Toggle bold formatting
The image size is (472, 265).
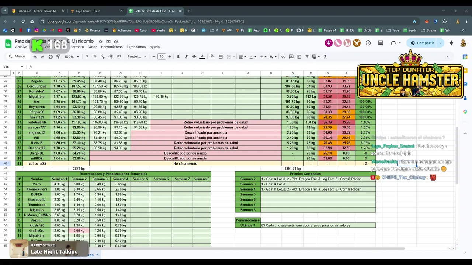point(178,57)
